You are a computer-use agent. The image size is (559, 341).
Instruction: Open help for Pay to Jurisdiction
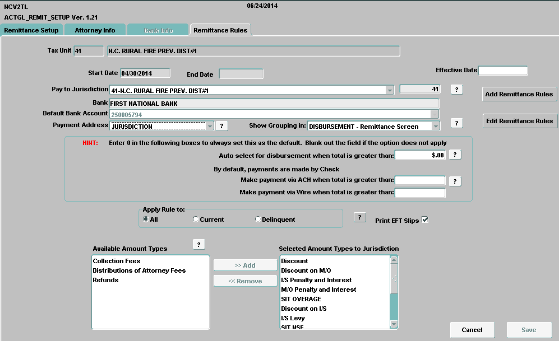pyautogui.click(x=456, y=90)
